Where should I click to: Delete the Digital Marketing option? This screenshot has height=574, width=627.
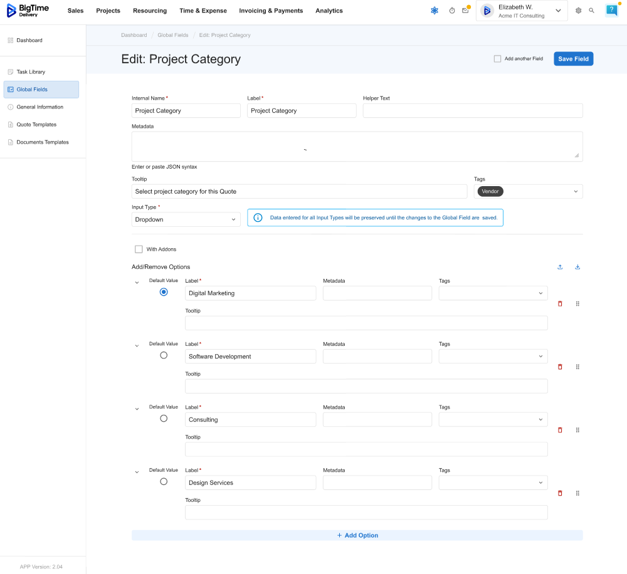point(560,303)
